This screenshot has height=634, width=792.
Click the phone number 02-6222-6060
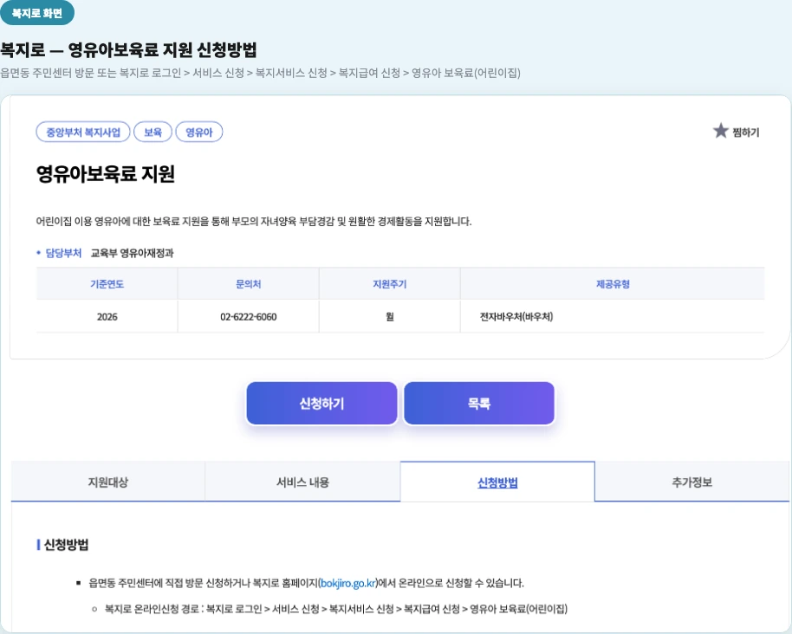249,317
